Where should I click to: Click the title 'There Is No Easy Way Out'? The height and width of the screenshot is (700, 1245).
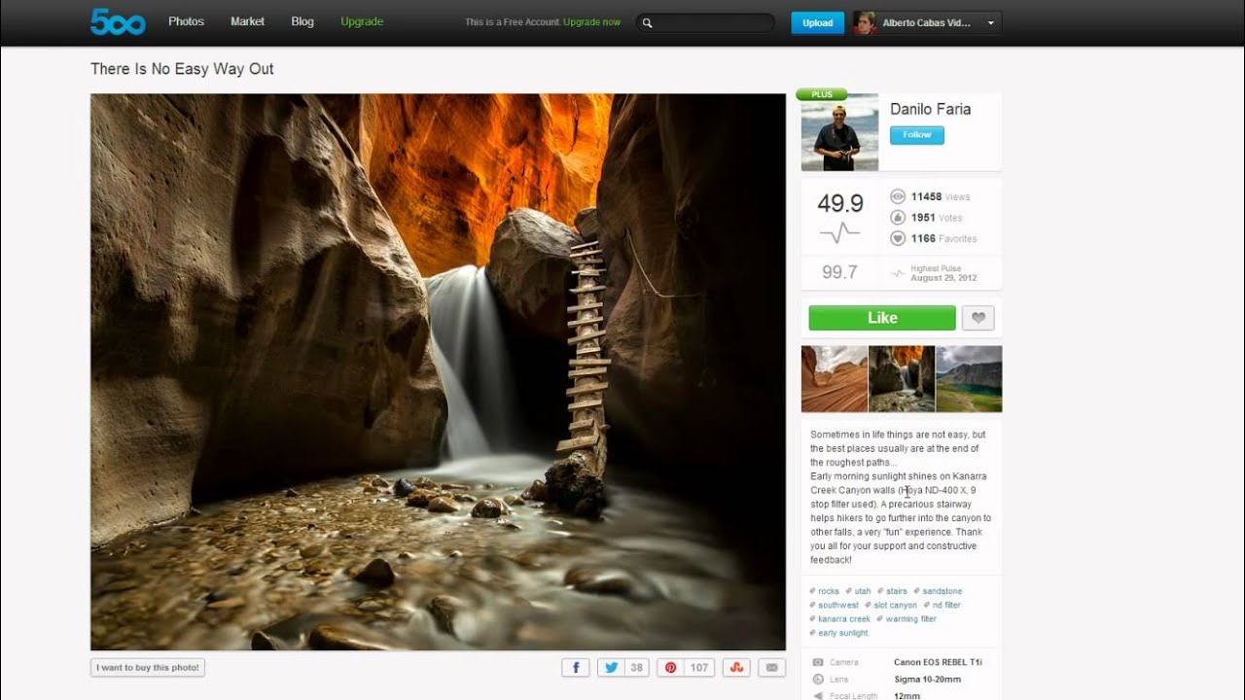(182, 69)
